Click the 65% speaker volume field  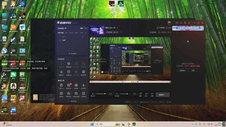click(135, 94)
